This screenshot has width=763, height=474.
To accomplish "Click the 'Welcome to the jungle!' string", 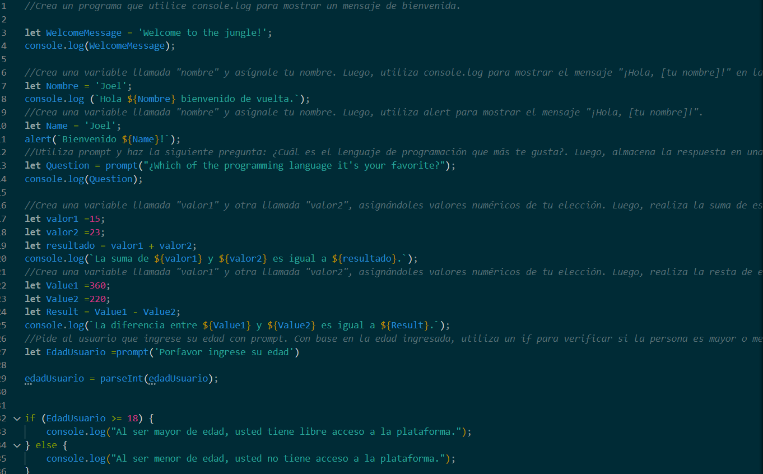I will click(x=202, y=32).
